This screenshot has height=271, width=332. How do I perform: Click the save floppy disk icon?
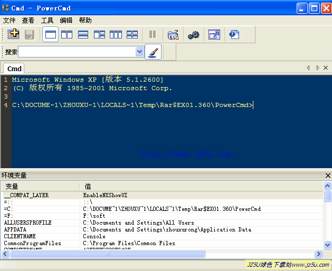(30, 34)
